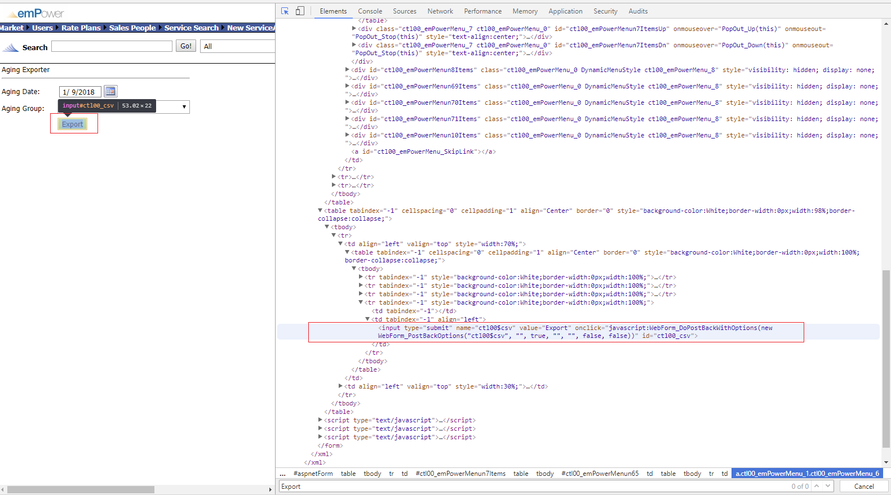The width and height of the screenshot is (891, 495).
Task: Switch to the Sources tab
Action: click(405, 11)
